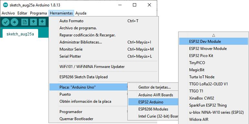Click the New sketch document icon
Viewport: 249px width, 124px height.
25,22
